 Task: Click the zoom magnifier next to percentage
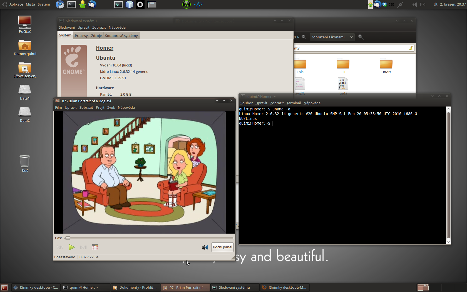click(304, 37)
